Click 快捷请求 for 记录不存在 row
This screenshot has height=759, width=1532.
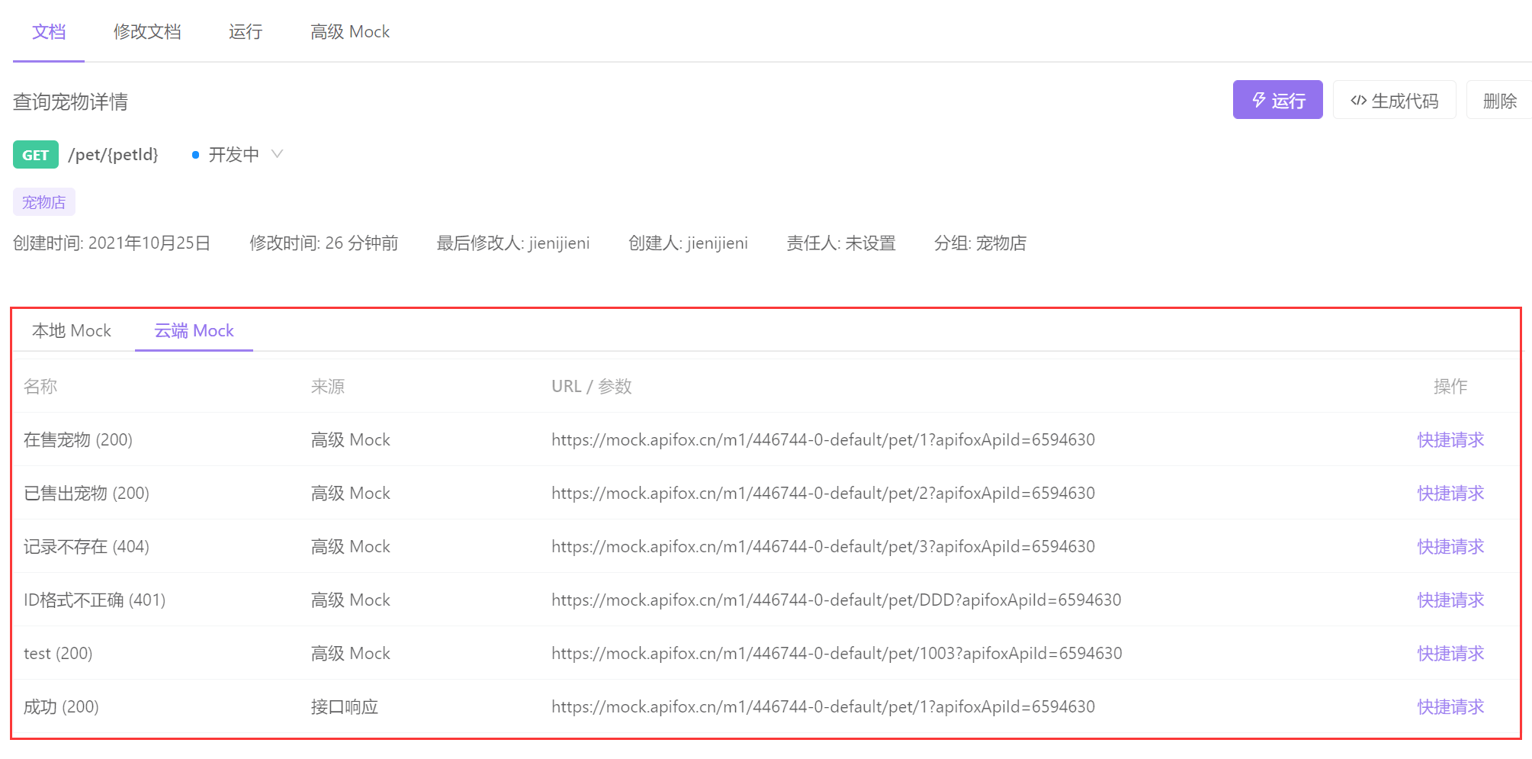click(1449, 546)
